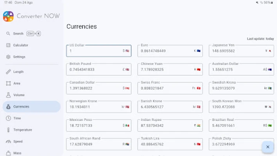Screen dimensions: 277x156
Task: Select the Currencies money bag icon
Action: point(8,106)
